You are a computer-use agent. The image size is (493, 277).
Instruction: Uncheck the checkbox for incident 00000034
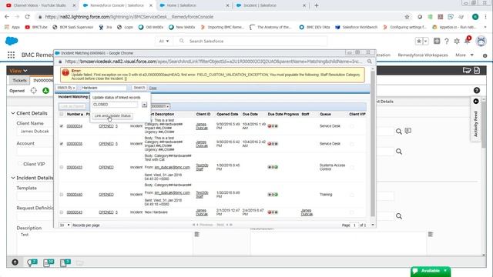pos(62,126)
